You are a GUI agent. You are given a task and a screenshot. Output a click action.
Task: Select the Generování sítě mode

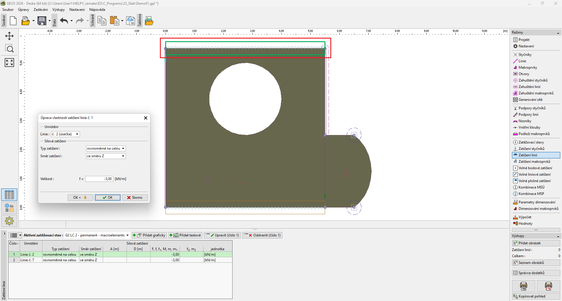[x=530, y=100]
